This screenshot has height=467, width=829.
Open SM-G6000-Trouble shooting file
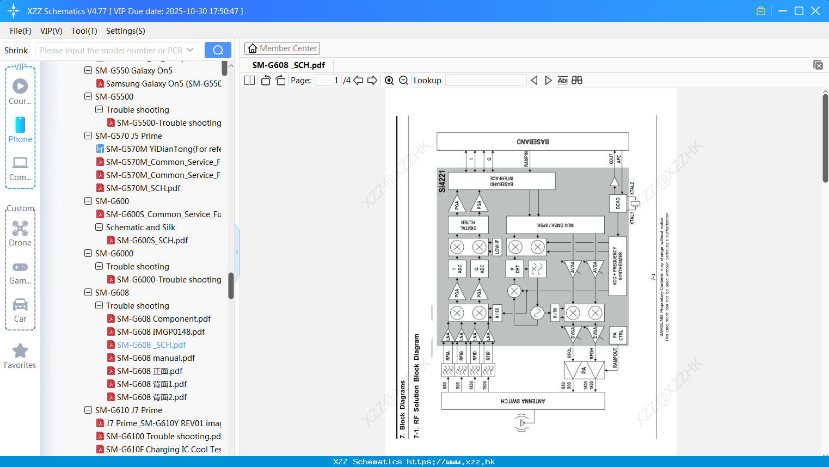click(x=164, y=279)
